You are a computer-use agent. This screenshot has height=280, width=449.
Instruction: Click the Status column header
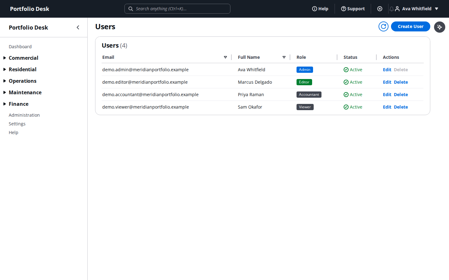(350, 57)
